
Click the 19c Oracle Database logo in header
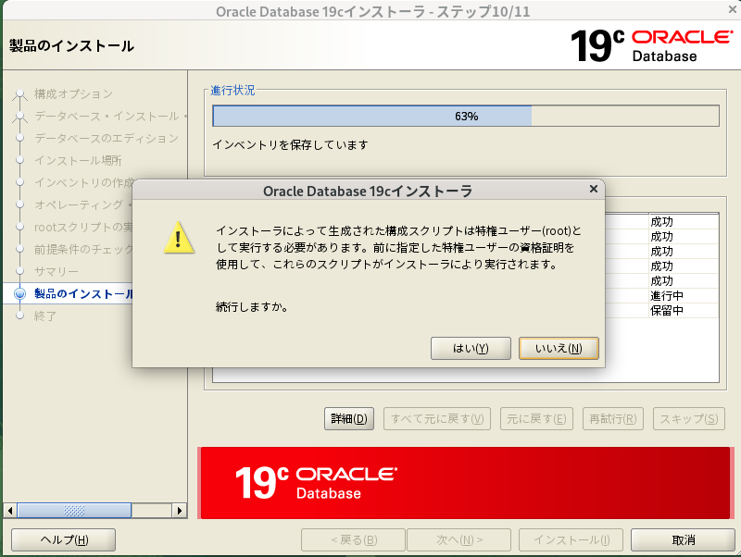point(652,45)
